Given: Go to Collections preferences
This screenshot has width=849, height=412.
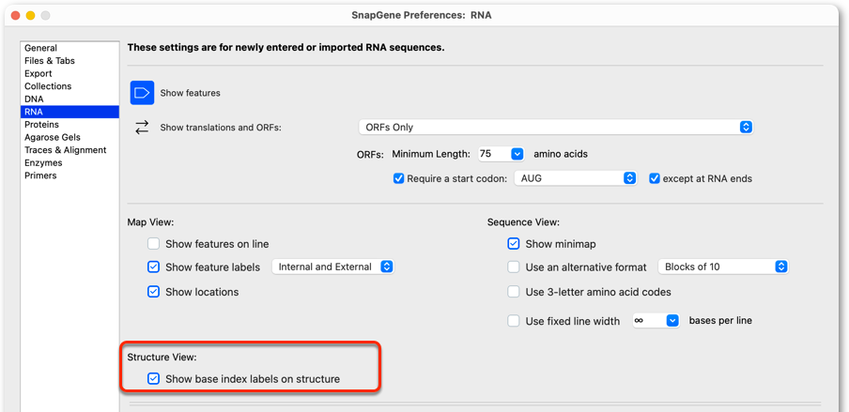Looking at the screenshot, I should pyautogui.click(x=69, y=86).
